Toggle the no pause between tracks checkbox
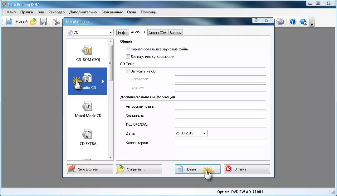This screenshot has width=337, height=196. coord(128,57)
